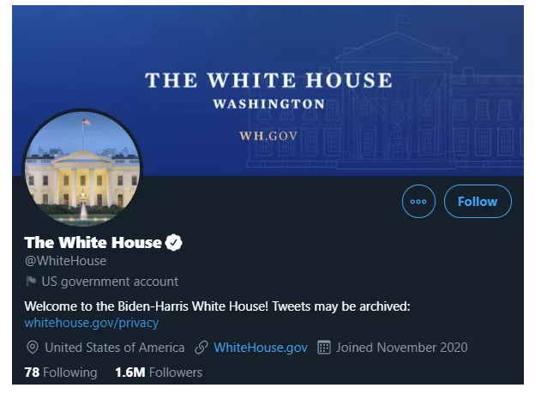Image resolution: width=535 pixels, height=400 pixels.
Task: Click the @WhiteHouse handle
Action: click(65, 261)
